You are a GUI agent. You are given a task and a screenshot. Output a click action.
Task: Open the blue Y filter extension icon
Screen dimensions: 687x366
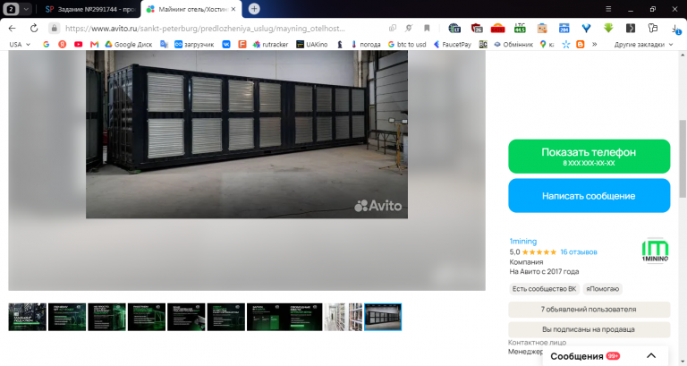click(586, 28)
